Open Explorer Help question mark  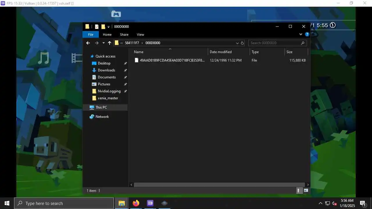(x=307, y=34)
